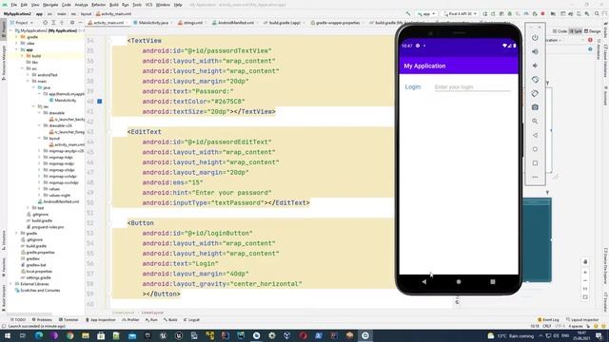Hide the Project panel with minus icon

[x=80, y=23]
